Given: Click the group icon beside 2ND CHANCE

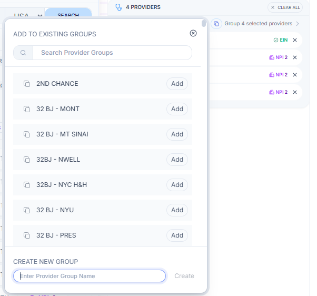Looking at the screenshot, I should (27, 84).
